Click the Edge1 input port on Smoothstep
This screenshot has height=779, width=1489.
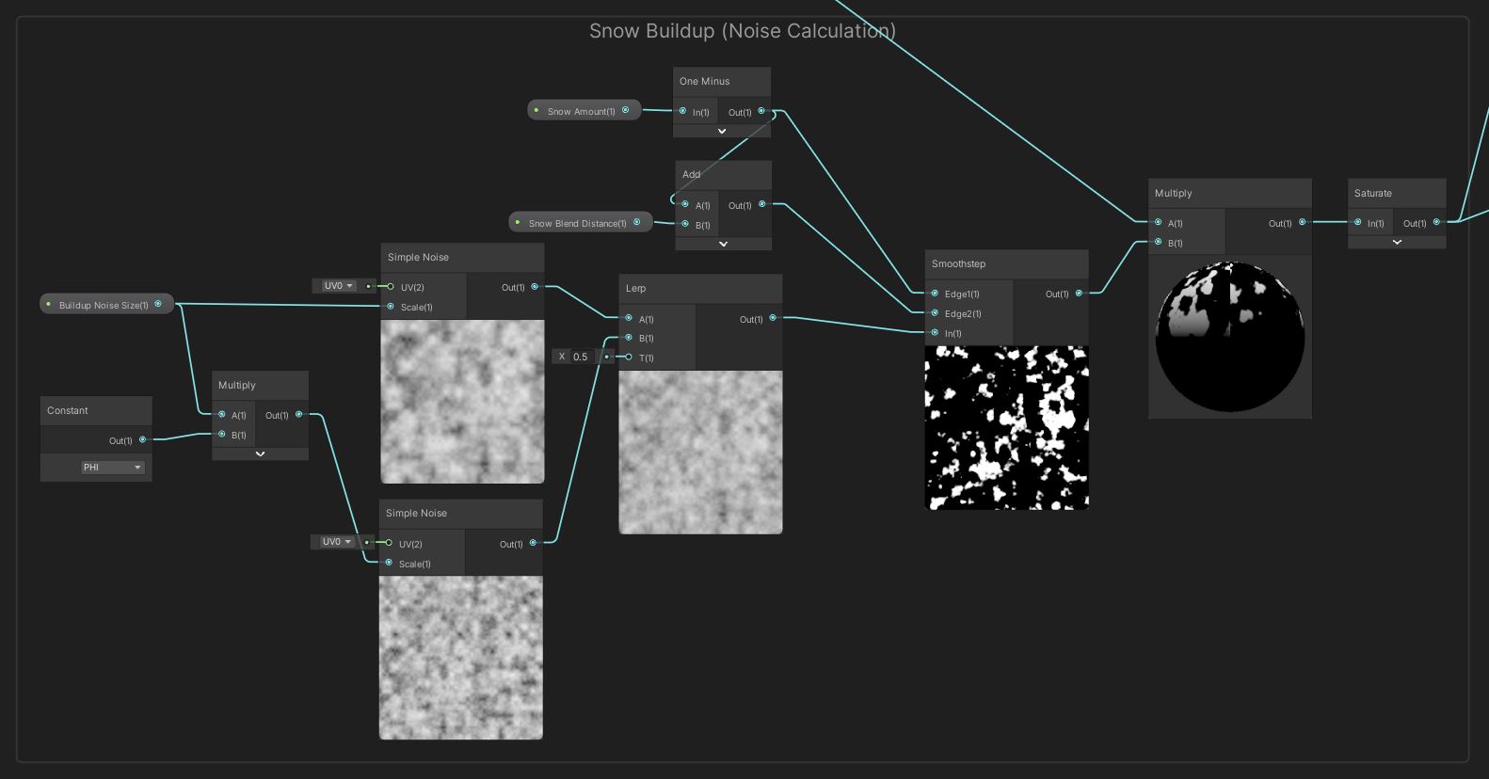[935, 294]
